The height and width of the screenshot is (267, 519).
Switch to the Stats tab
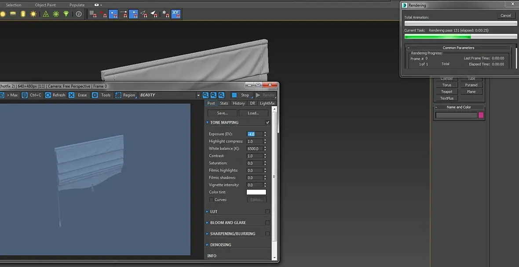click(x=224, y=103)
